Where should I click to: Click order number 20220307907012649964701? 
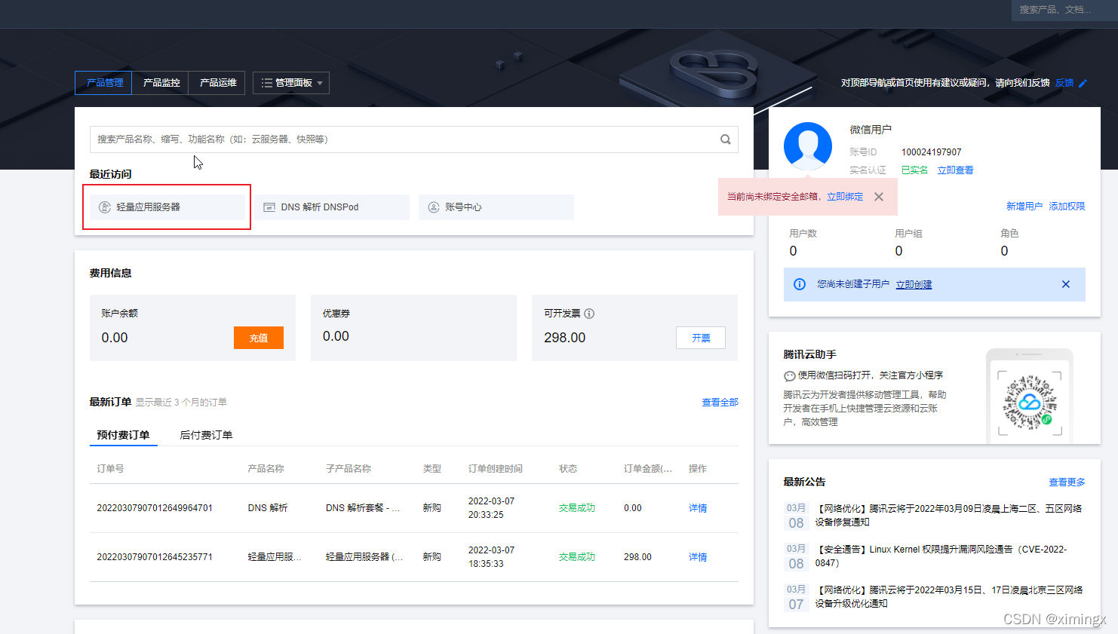[x=155, y=508]
